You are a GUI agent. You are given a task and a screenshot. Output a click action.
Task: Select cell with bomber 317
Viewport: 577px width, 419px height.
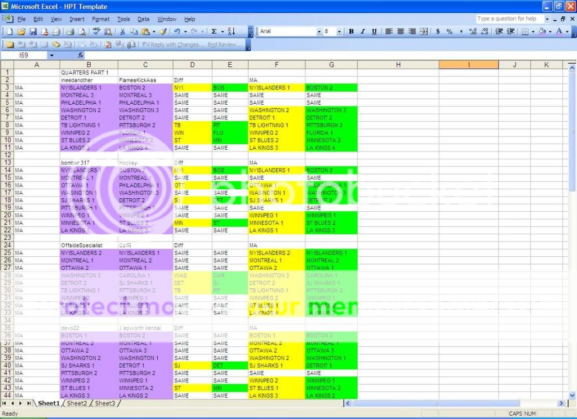[88, 163]
